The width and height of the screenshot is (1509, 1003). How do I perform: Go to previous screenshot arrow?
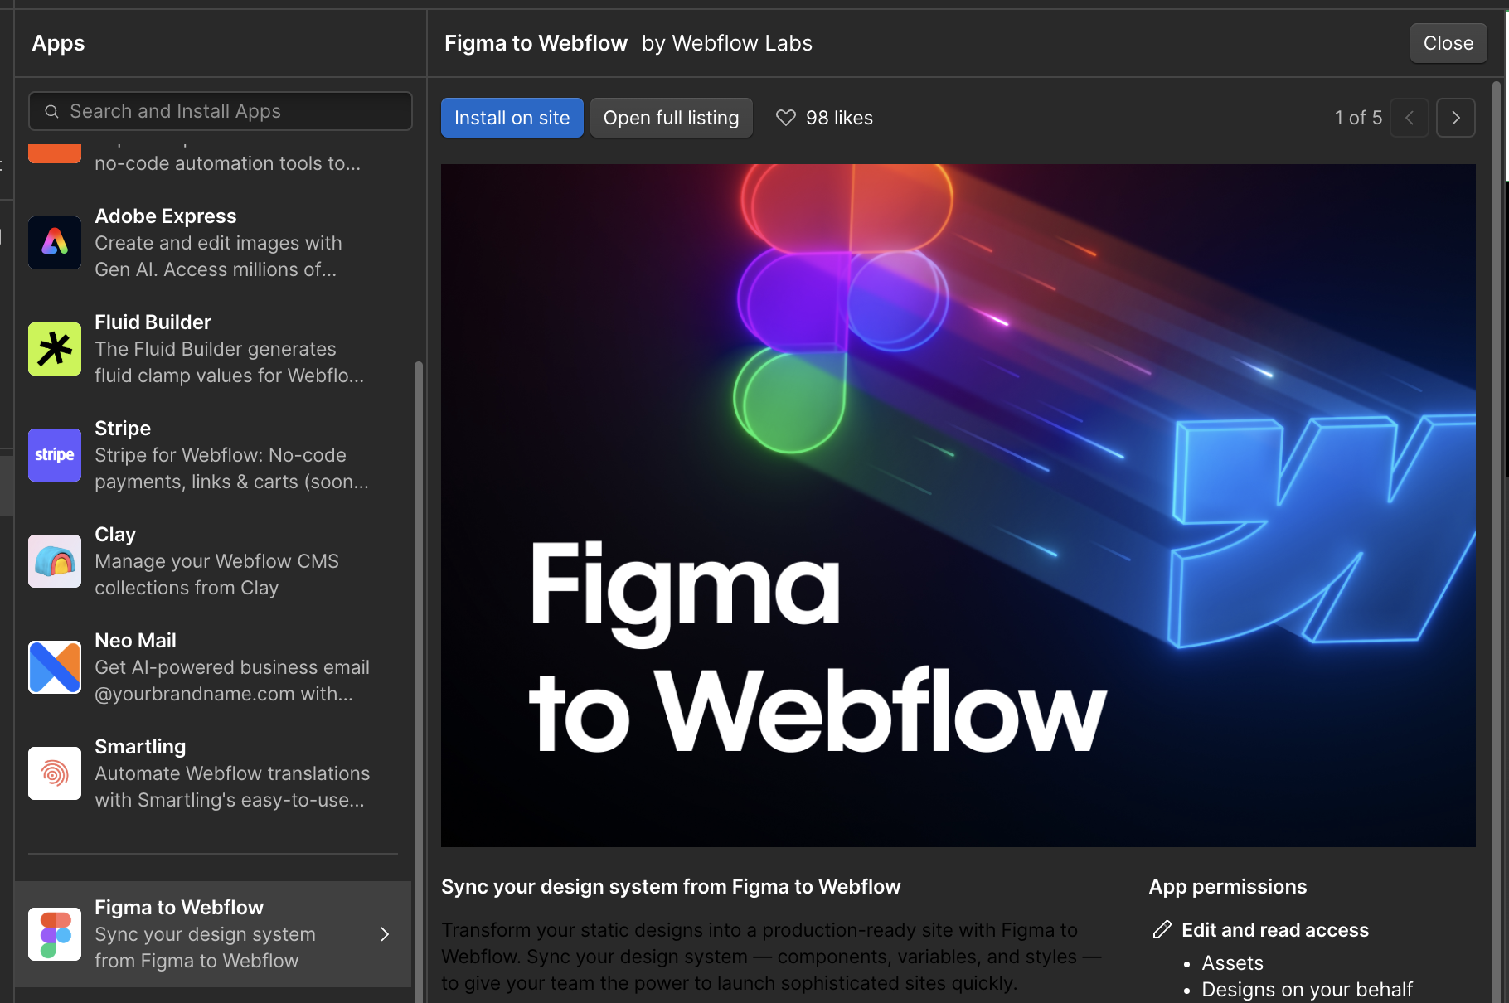click(x=1409, y=118)
